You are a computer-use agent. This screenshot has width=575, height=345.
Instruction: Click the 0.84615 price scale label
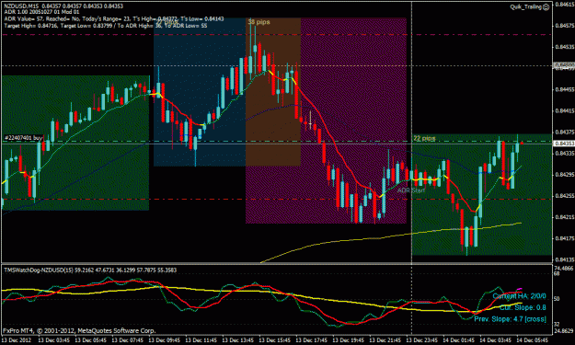(x=565, y=5)
